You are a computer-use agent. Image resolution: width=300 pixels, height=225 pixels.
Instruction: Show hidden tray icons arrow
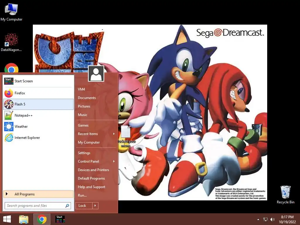[258, 219]
